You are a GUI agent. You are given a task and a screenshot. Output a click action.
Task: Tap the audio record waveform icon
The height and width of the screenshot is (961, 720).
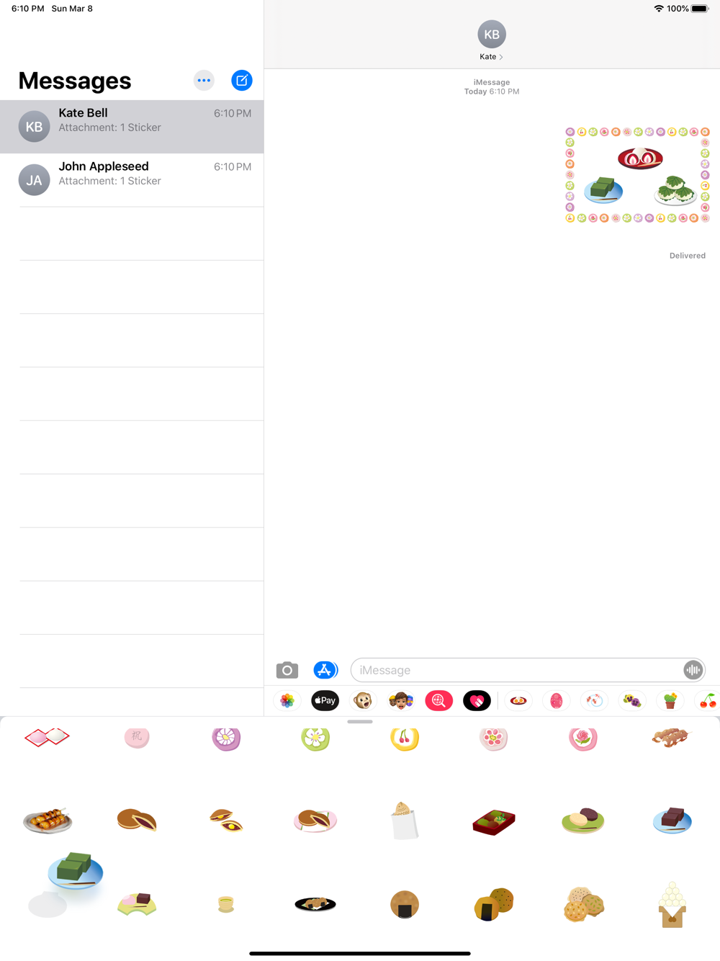click(x=693, y=670)
